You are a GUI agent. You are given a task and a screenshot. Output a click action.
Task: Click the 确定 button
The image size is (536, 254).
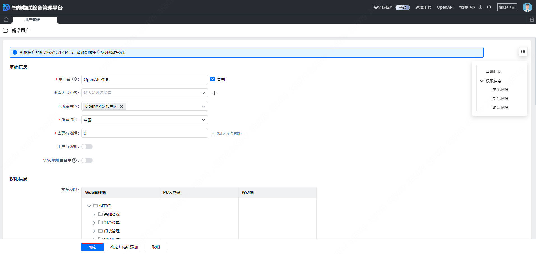(93, 247)
